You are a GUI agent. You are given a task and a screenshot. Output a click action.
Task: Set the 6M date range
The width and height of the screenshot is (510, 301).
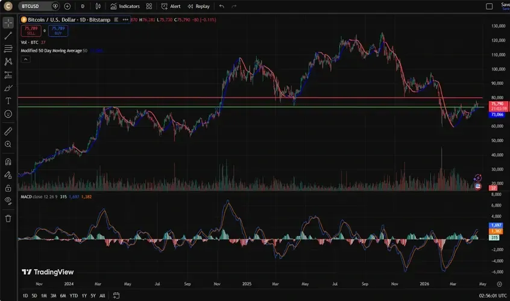(63, 296)
